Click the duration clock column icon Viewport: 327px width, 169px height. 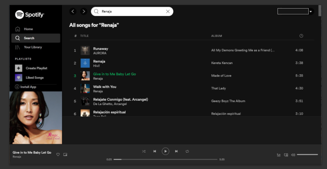click(301, 36)
